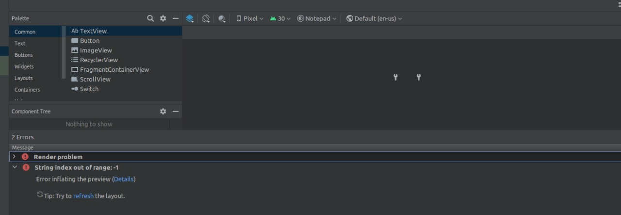Minimize the Palette panel
Viewport: 621px width, 215px height.
point(176,18)
